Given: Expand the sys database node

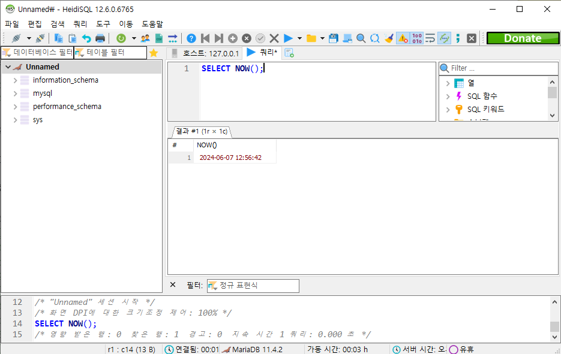Looking at the screenshot, I should click(x=16, y=120).
